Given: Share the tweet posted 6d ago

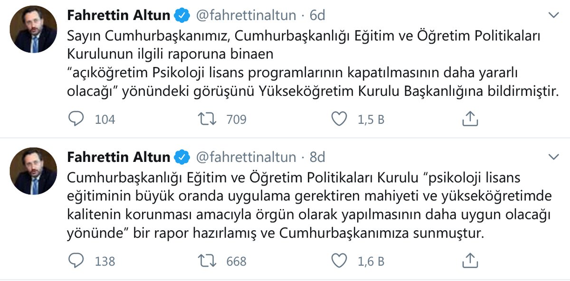Looking at the screenshot, I should tap(469, 119).
